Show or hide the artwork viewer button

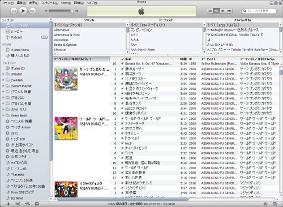(37, 204)
